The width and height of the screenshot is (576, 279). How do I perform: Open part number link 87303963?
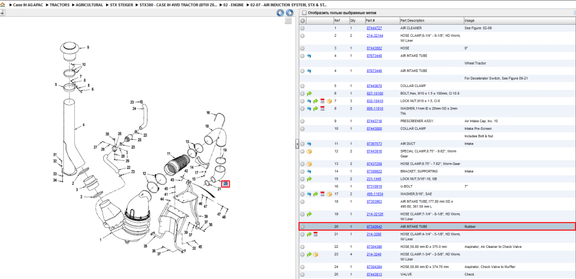(374, 201)
